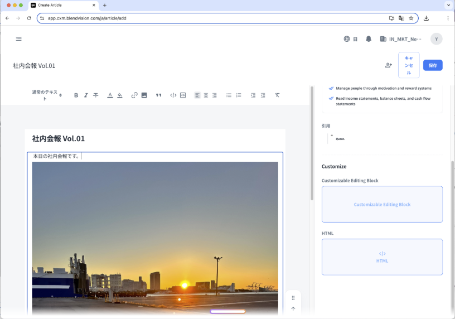Click the 保存 save button

pyautogui.click(x=433, y=65)
